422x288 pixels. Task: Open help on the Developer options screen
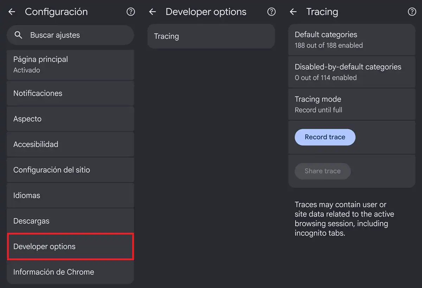271,12
